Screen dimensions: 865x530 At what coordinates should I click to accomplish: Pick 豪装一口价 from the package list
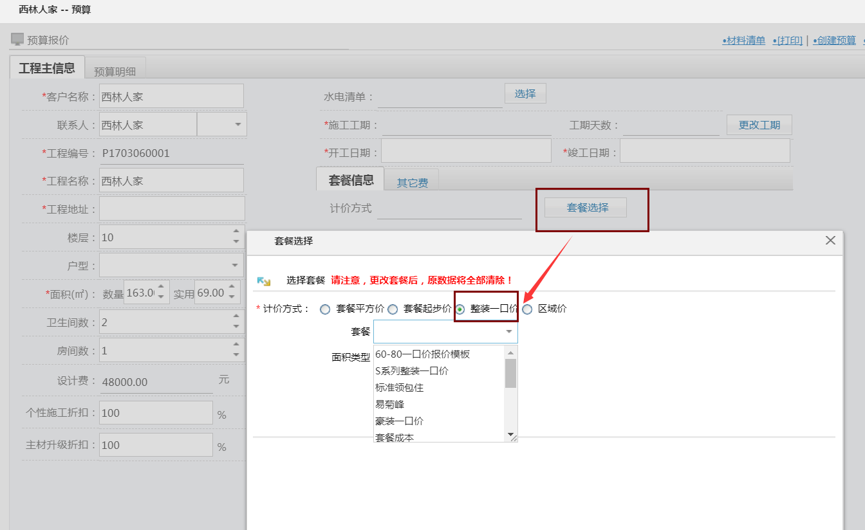(x=399, y=421)
